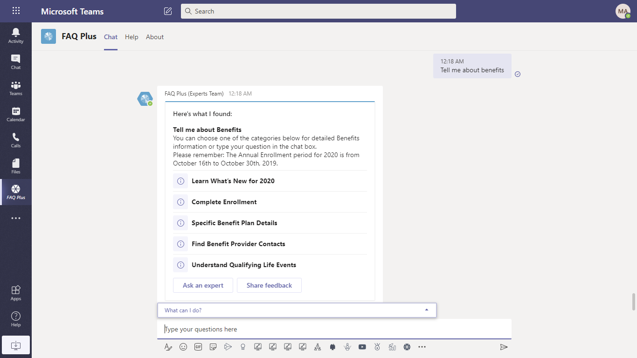
Task: Click the Here's what I found text
Action: (x=202, y=114)
